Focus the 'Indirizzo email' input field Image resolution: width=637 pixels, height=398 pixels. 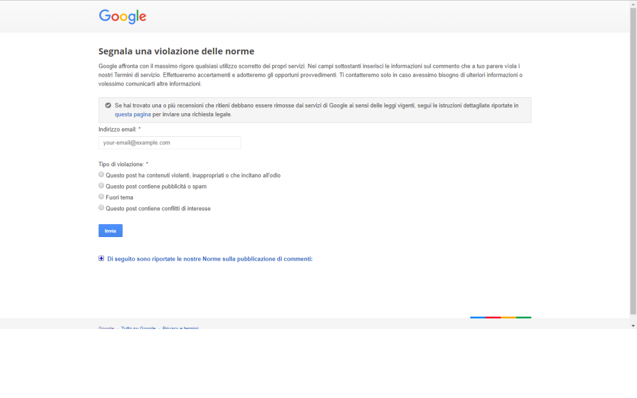point(170,143)
